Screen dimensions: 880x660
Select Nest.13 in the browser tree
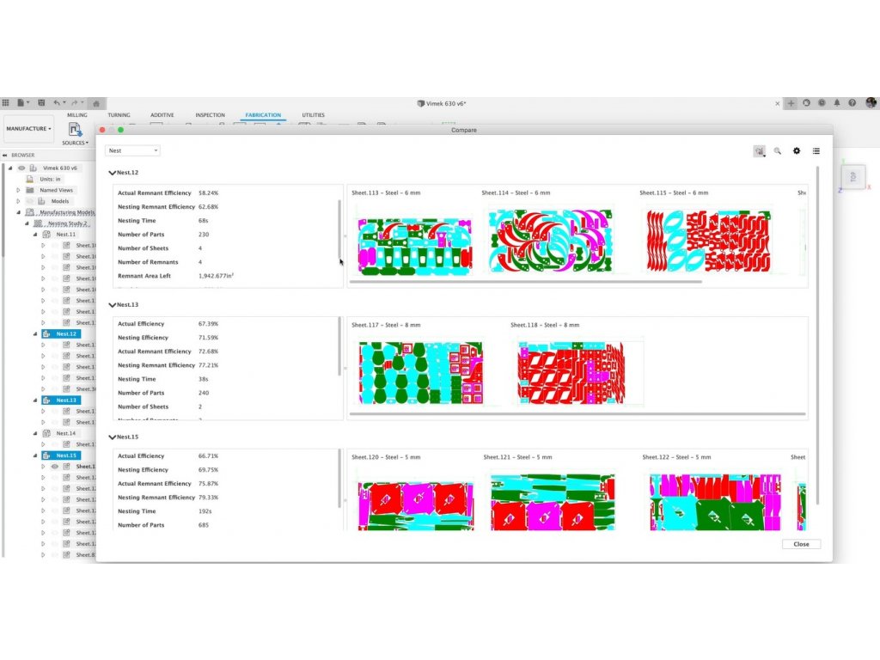point(61,400)
